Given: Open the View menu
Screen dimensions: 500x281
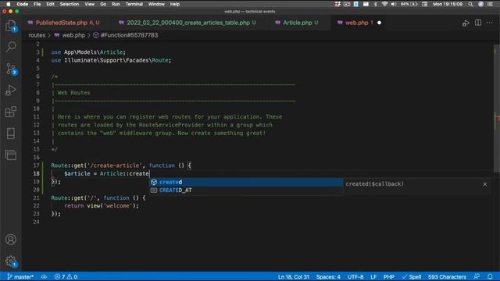Looking at the screenshot, I should click(x=89, y=4).
